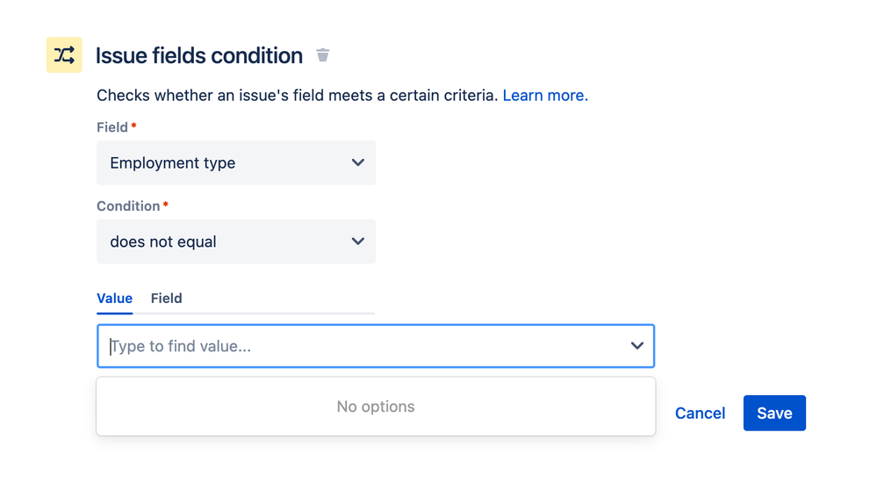Collapse the value selector using its chevron
Screen dimensions: 877x483
[x=637, y=346]
